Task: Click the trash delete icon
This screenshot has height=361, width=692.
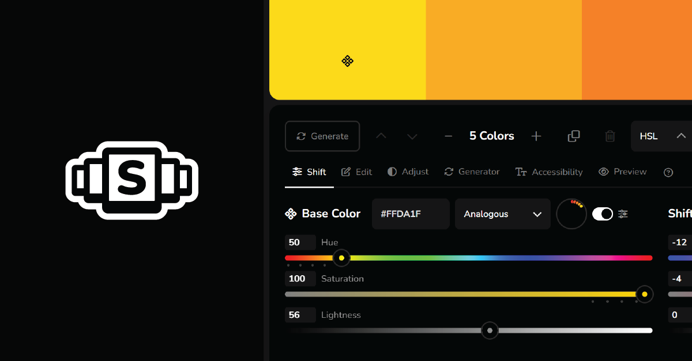Action: pos(610,136)
